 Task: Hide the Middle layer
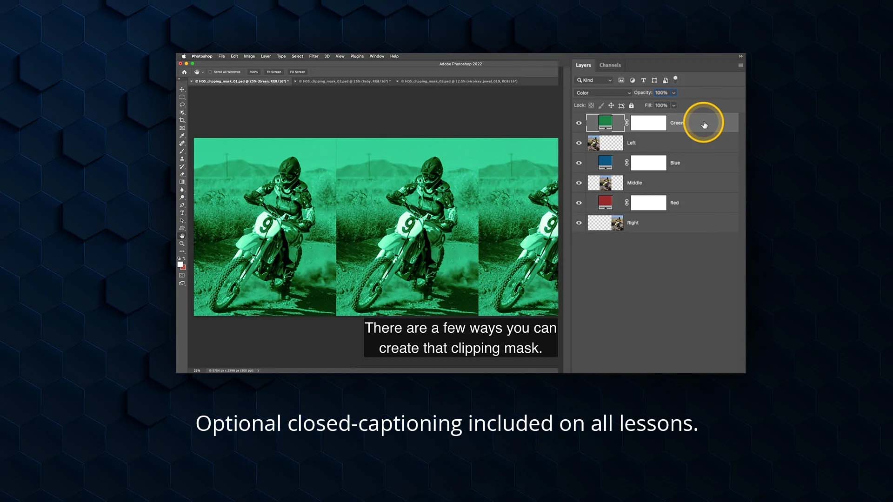[579, 183]
